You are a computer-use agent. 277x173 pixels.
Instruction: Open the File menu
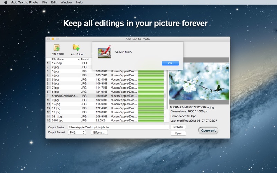point(45,2)
